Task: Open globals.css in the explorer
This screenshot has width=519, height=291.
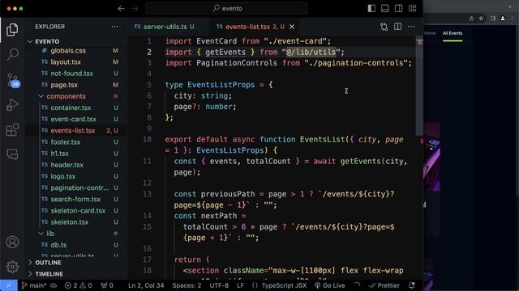Action: point(68,51)
